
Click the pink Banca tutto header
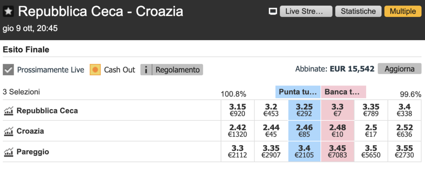343,92
